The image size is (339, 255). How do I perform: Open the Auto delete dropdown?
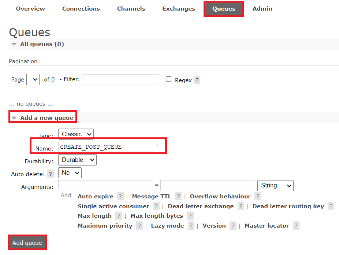70,173
